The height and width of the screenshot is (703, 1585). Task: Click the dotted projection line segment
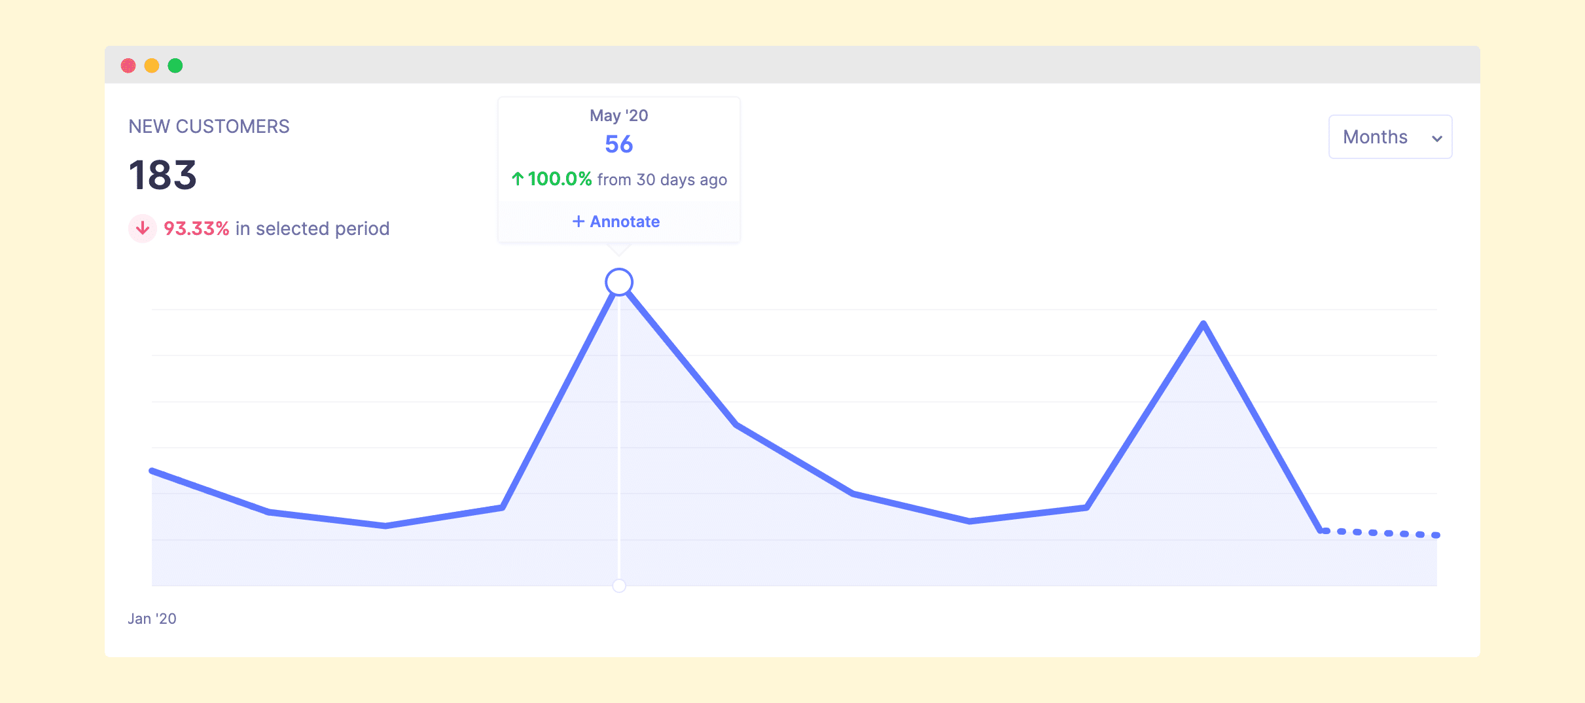(1380, 533)
